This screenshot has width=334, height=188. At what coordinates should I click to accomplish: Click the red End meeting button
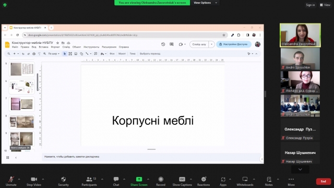click(324, 181)
